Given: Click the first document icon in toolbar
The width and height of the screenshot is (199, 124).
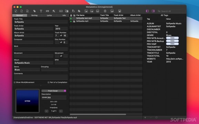Looking at the screenshot, I should [16, 11].
